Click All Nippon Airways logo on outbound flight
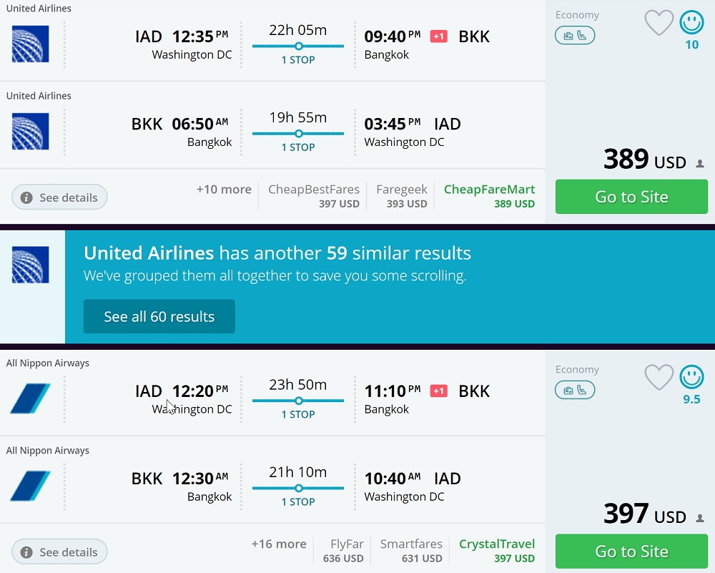 tap(31, 399)
